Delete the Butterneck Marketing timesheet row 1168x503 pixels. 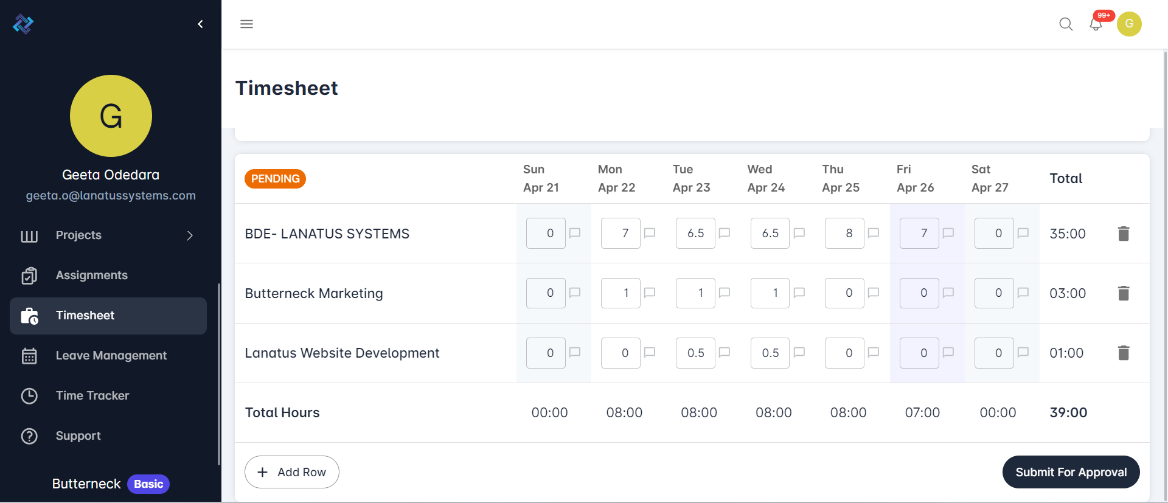(1123, 293)
